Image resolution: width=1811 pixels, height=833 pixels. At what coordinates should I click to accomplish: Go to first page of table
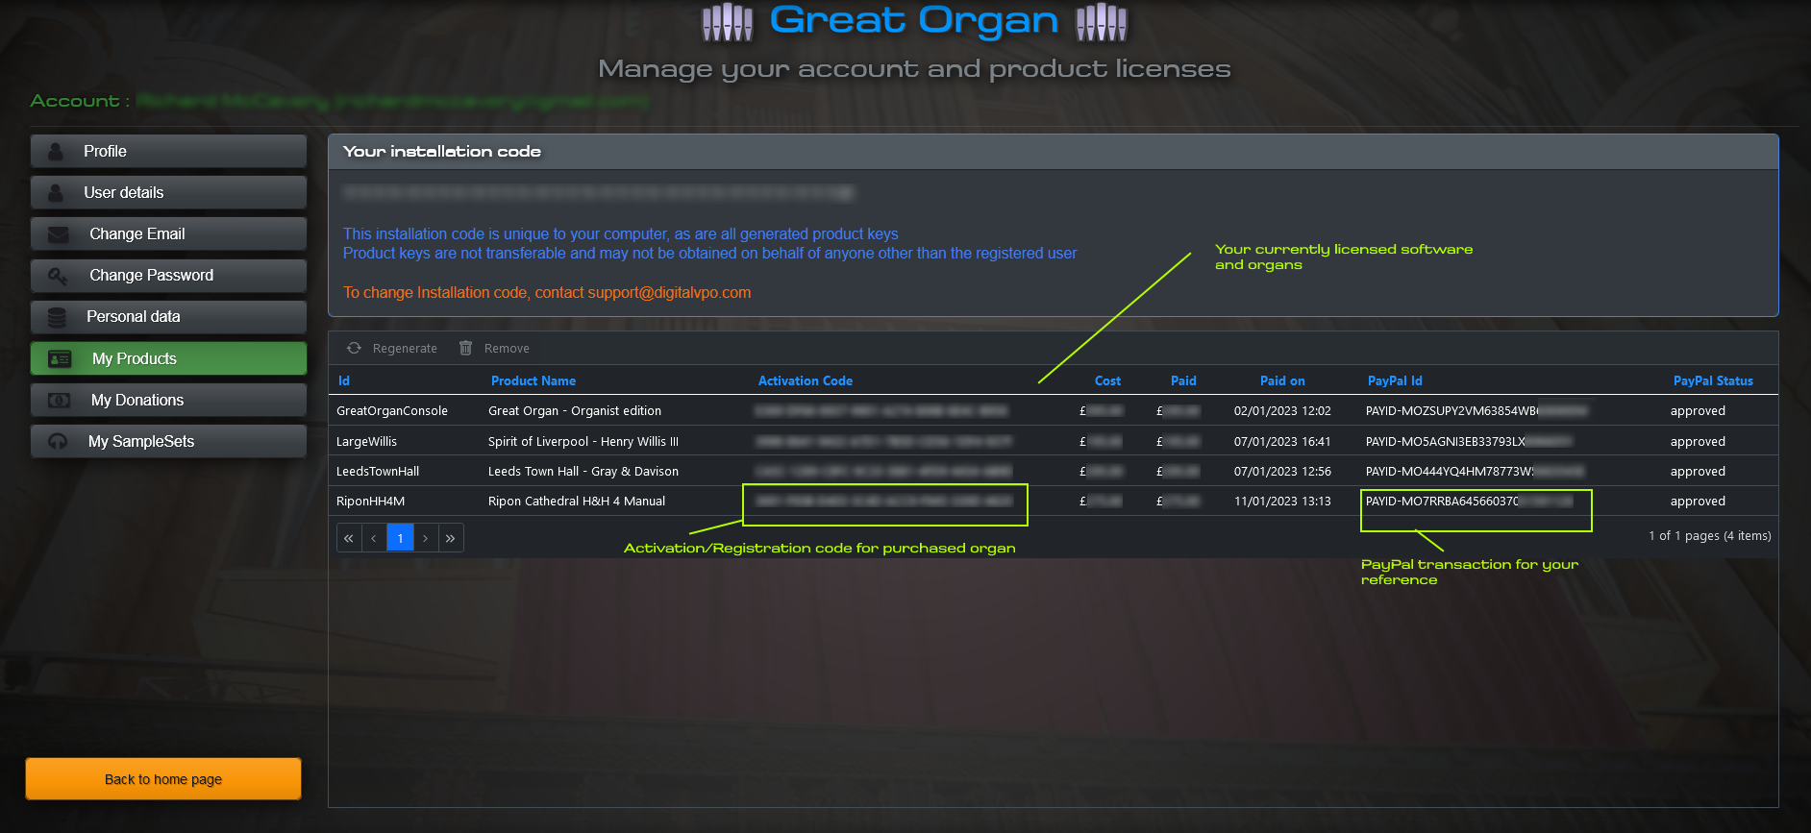click(348, 538)
